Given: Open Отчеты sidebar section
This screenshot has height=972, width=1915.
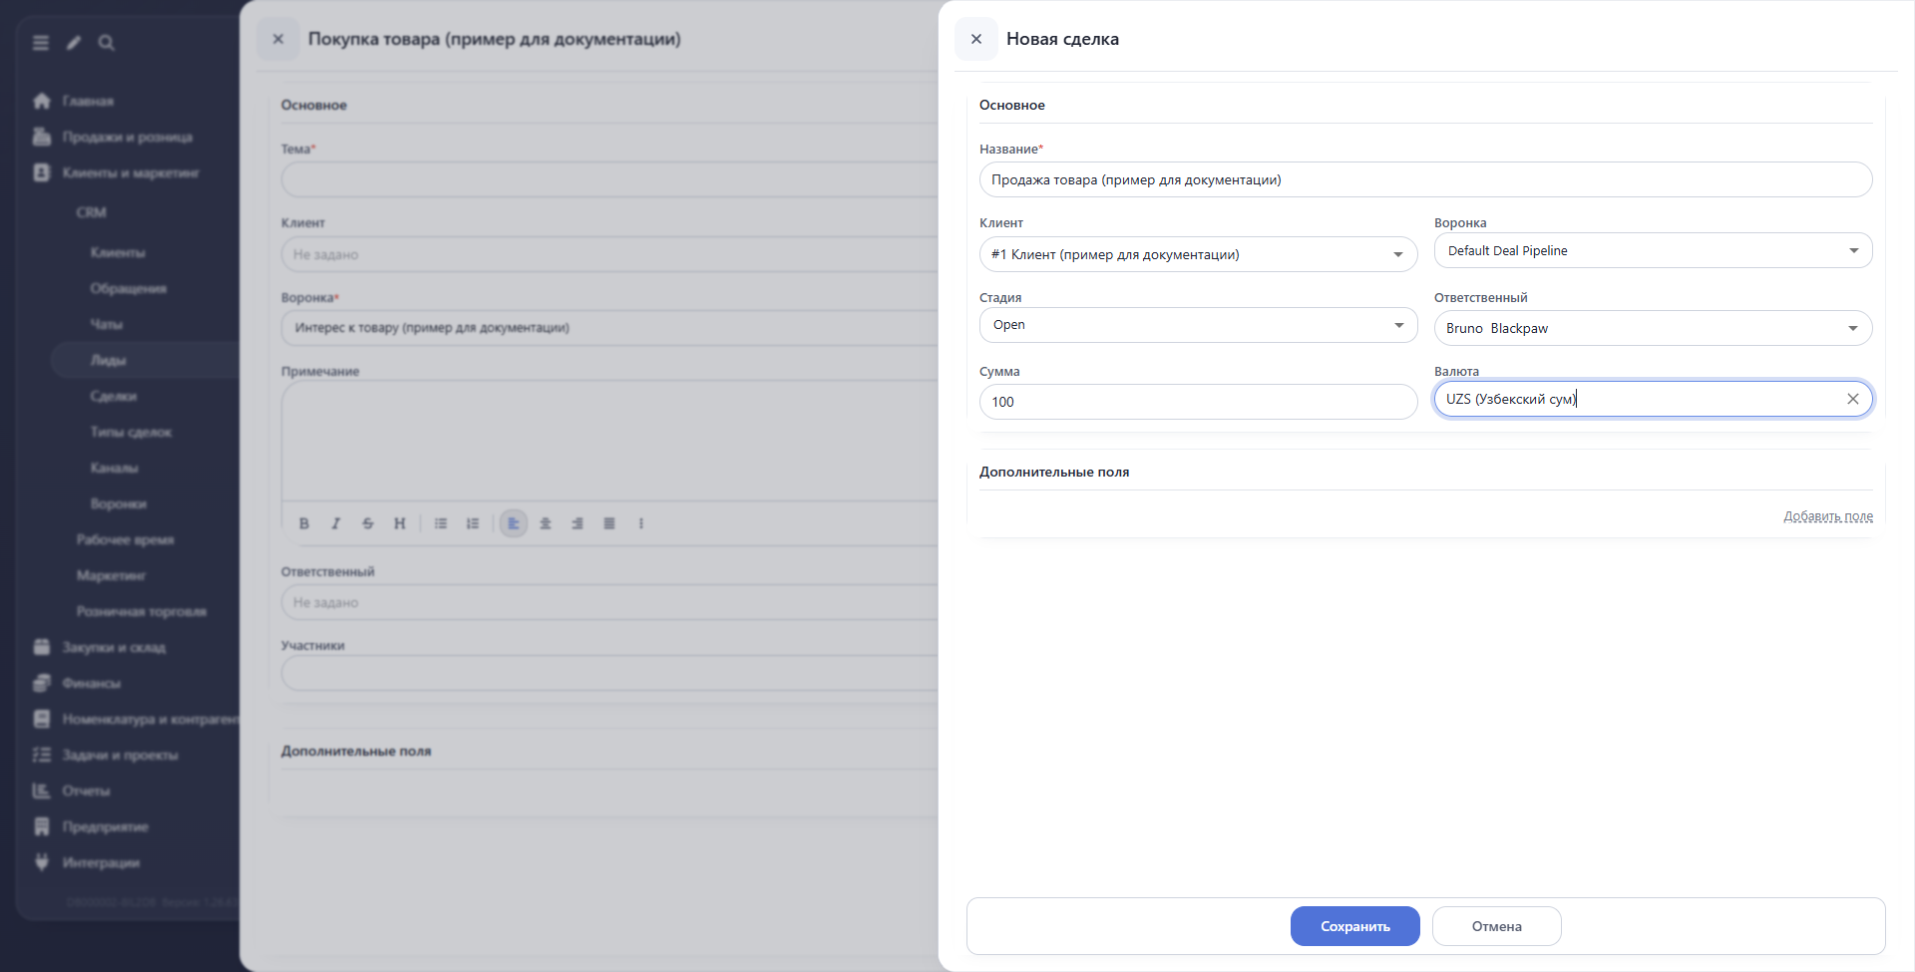Looking at the screenshot, I should [x=86, y=792].
